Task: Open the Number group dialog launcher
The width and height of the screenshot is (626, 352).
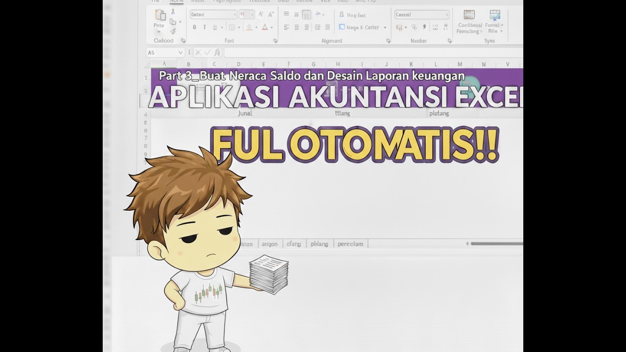Action: (x=450, y=41)
